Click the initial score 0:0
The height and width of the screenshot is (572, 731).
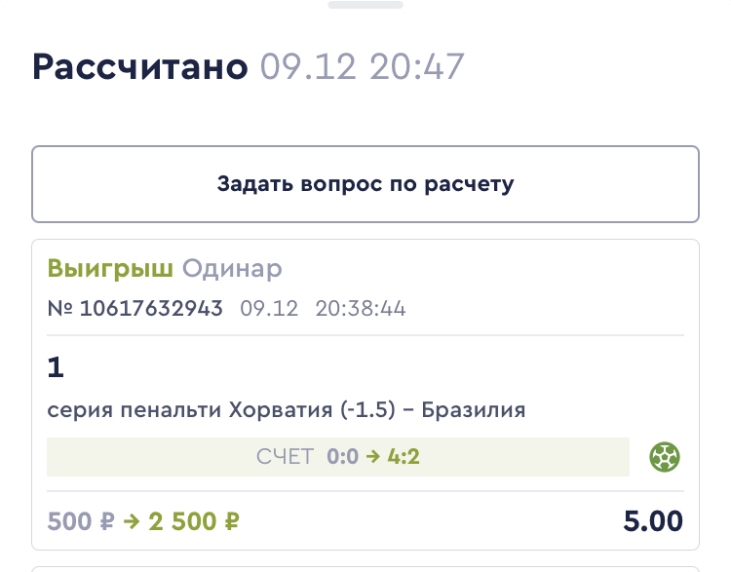[x=342, y=457]
